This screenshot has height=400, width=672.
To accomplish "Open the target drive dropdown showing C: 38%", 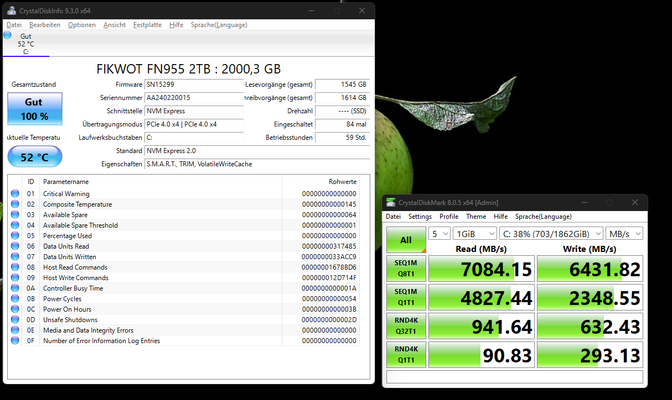I will coord(551,233).
